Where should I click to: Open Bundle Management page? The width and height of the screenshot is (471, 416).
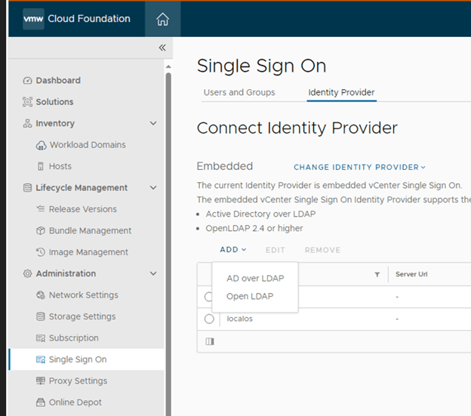point(90,231)
